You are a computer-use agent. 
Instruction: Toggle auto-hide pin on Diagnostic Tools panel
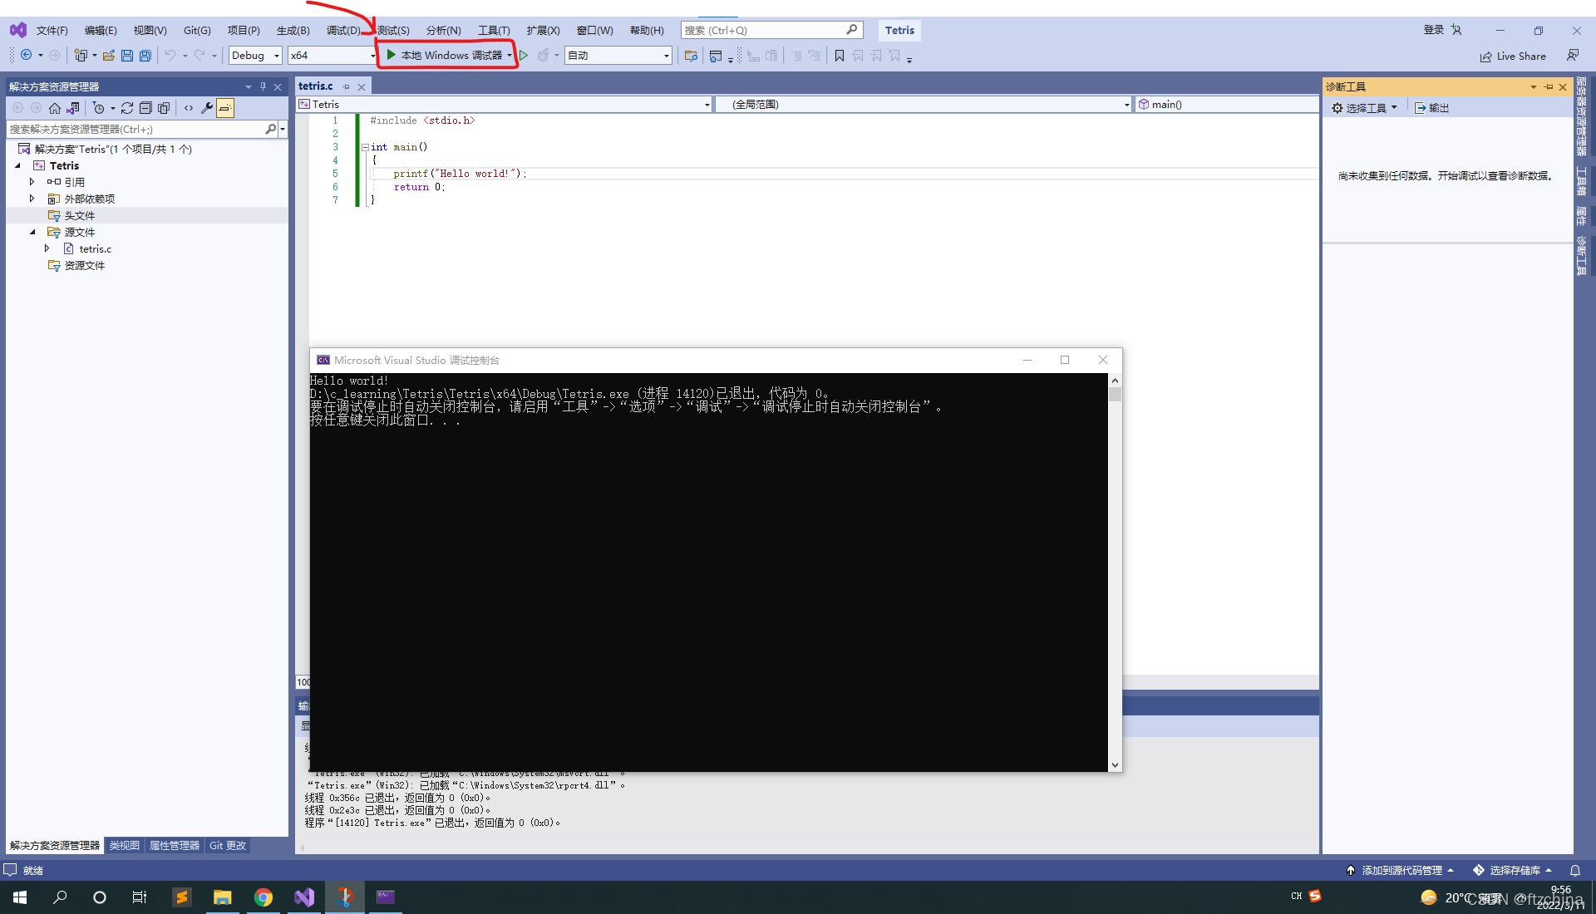pyautogui.click(x=1549, y=86)
